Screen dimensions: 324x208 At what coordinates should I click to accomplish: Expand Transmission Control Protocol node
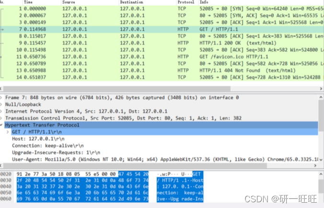(x=1, y=118)
